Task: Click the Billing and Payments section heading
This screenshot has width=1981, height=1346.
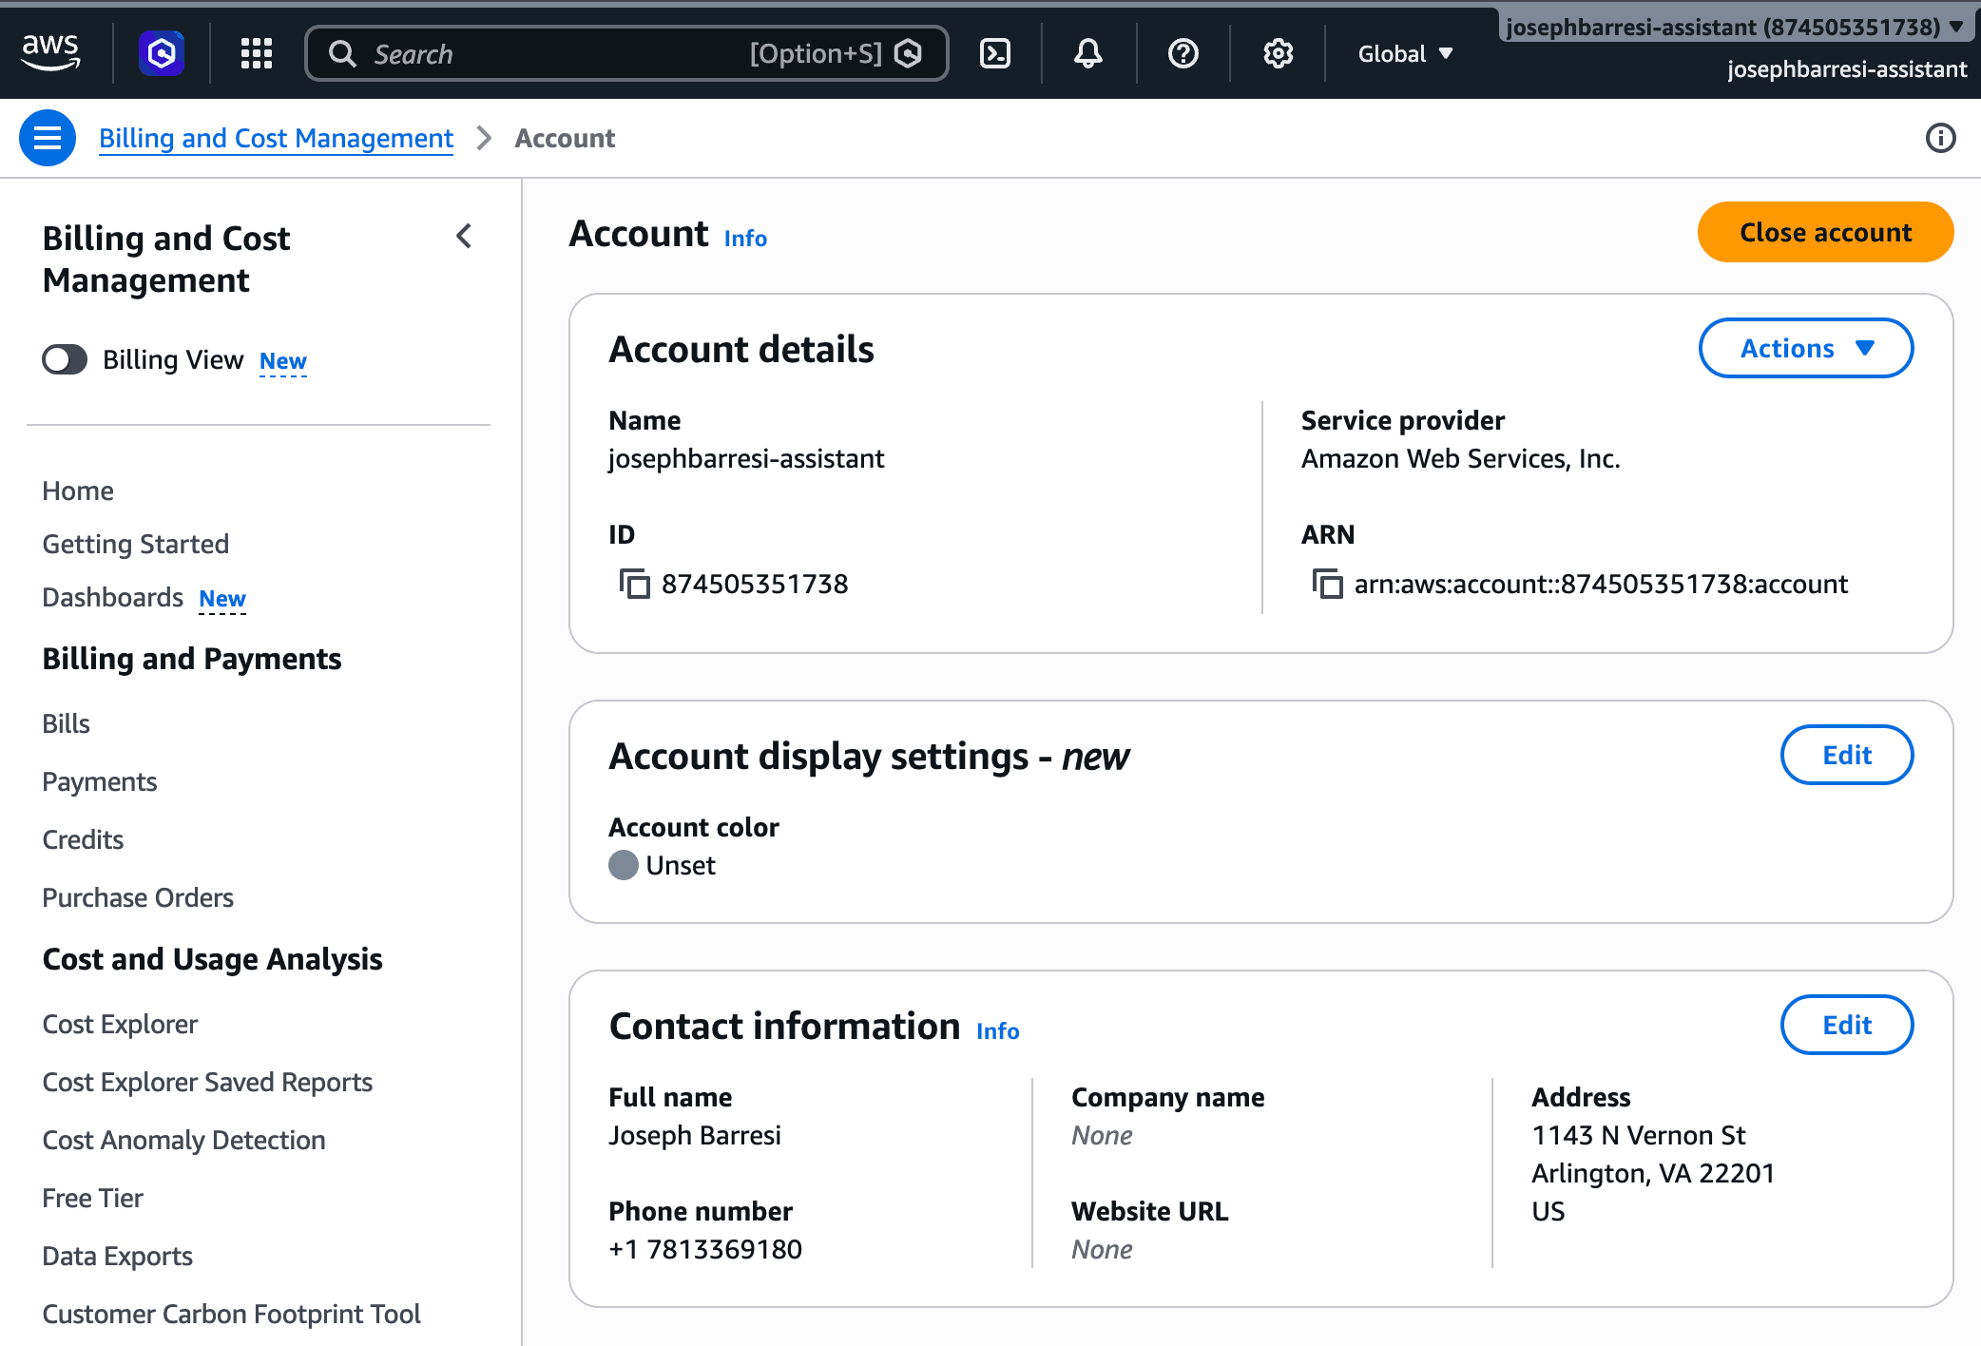Action: pyautogui.click(x=192, y=659)
